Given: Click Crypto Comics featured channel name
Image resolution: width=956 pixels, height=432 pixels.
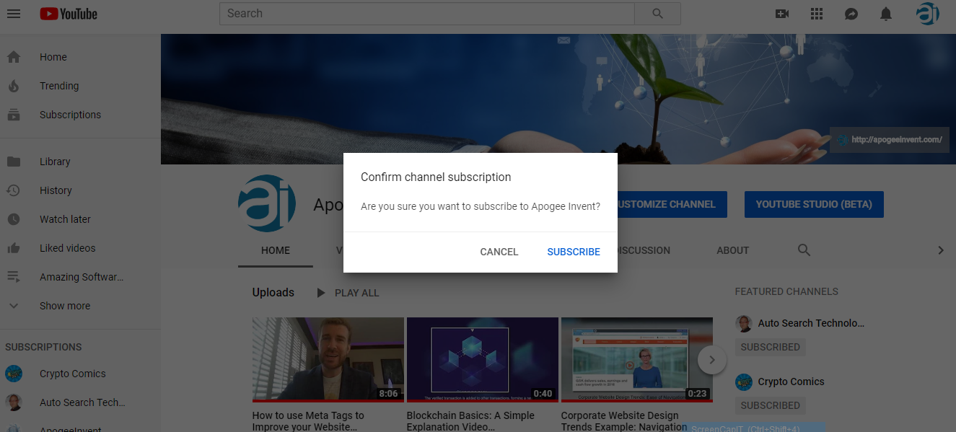Looking at the screenshot, I should point(791,382).
